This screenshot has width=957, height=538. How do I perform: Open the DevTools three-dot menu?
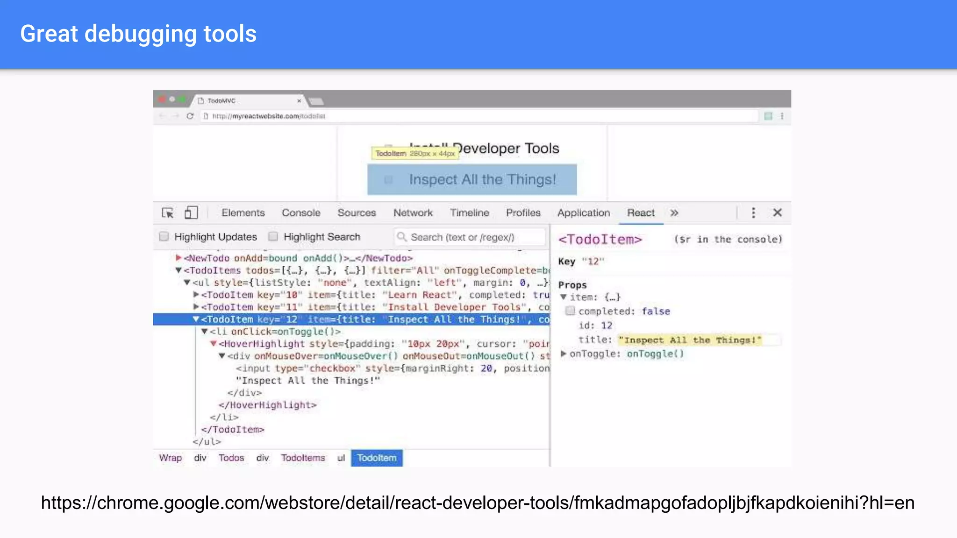(x=753, y=213)
